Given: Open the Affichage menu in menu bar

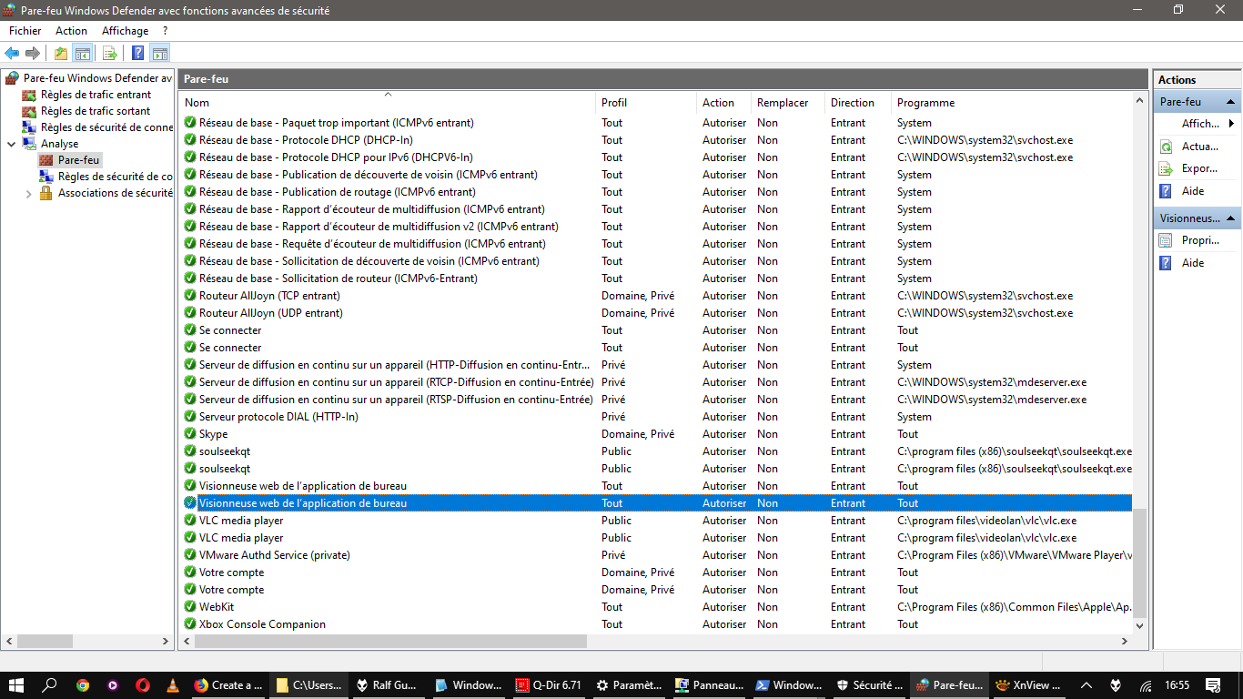Looking at the screenshot, I should pos(125,31).
